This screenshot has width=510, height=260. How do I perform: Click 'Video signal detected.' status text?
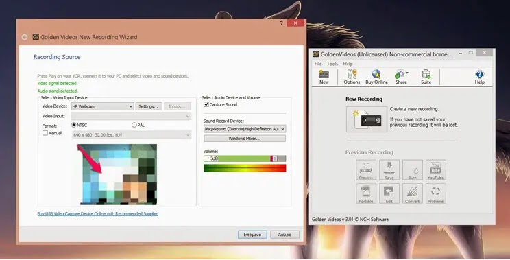tap(58, 83)
